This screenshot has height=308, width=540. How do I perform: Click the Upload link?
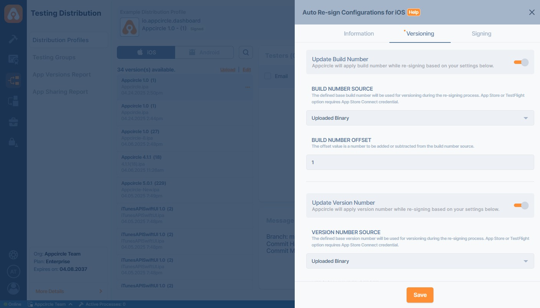228,70
